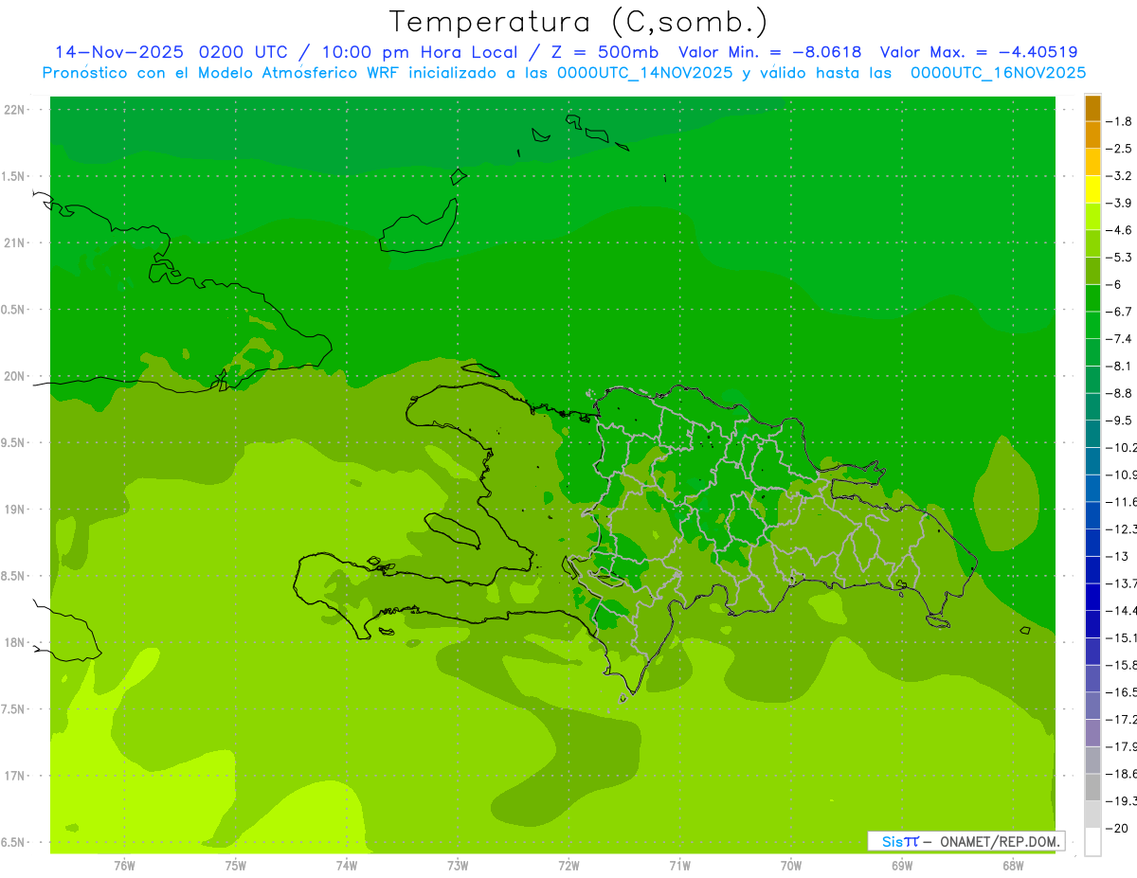Click the 74W longitude axis label
The image size is (1137, 878).
347,865
